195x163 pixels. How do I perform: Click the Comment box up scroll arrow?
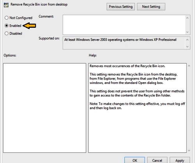pos(187,18)
